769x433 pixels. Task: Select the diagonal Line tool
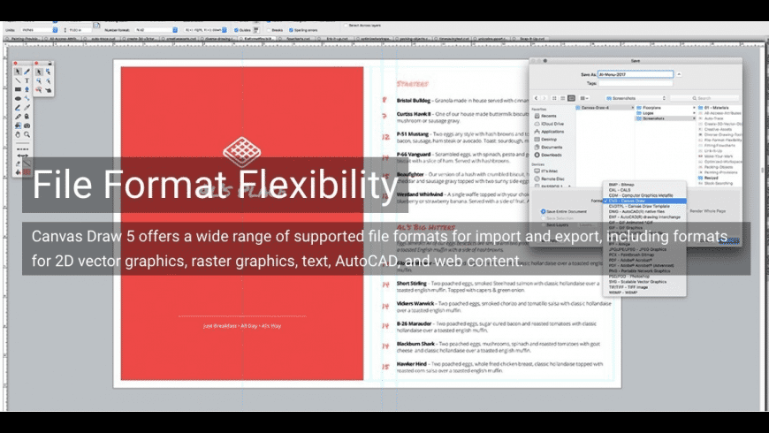[x=18, y=80]
